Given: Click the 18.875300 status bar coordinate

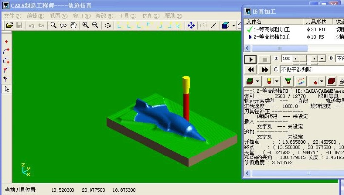Looking at the screenshot, I should pos(124,190).
